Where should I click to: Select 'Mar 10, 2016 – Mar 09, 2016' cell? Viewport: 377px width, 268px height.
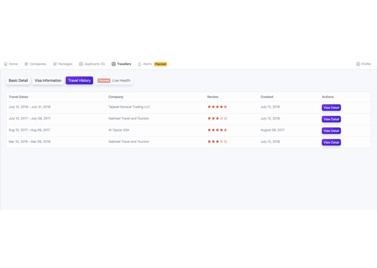(30, 142)
